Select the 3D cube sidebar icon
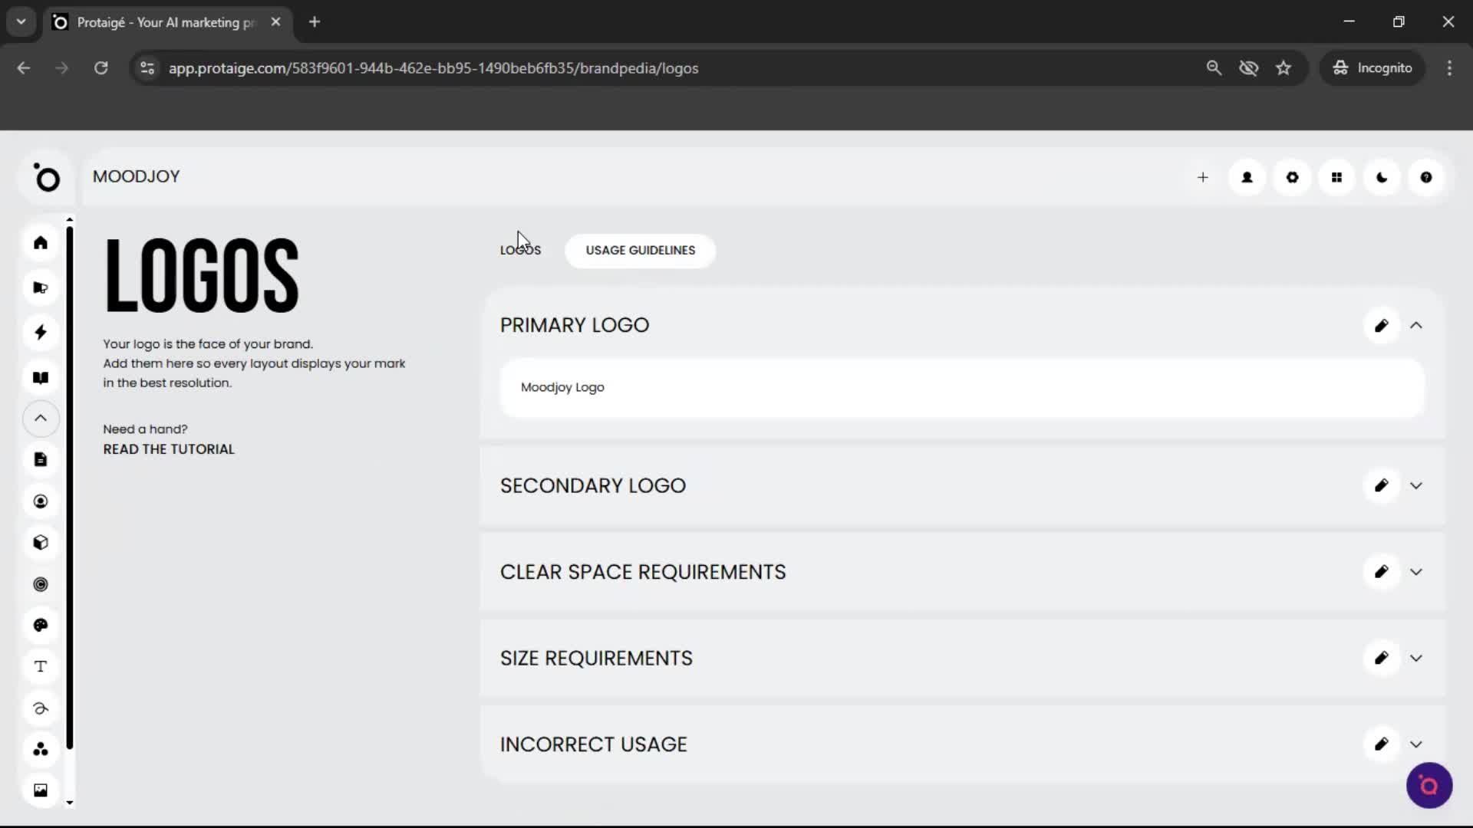This screenshot has width=1473, height=828. pyautogui.click(x=41, y=542)
